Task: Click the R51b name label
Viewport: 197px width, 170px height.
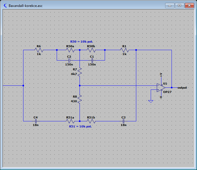Action: (91, 118)
